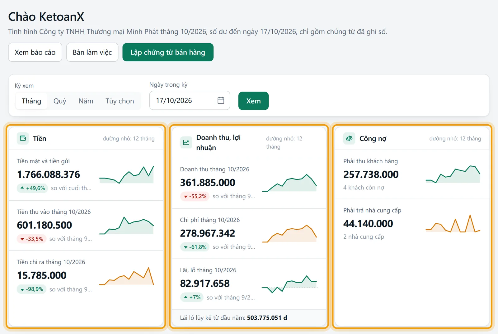Click the cash outflow value 15.785.000
This screenshot has height=334, width=498.
[x=42, y=275]
